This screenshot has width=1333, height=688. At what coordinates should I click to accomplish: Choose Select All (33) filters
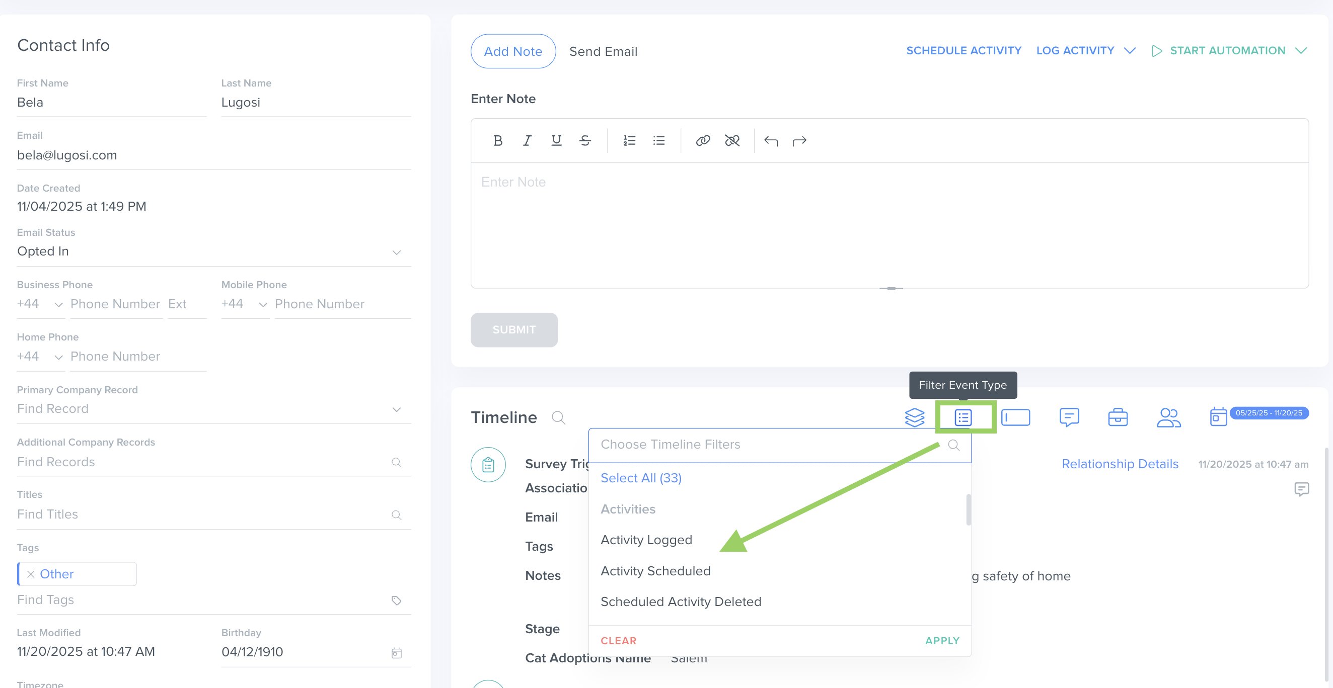point(641,478)
